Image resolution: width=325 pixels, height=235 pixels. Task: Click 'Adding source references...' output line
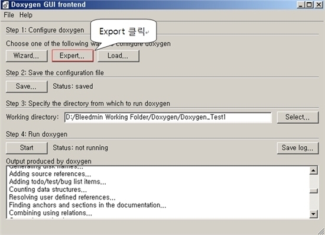pos(50,174)
